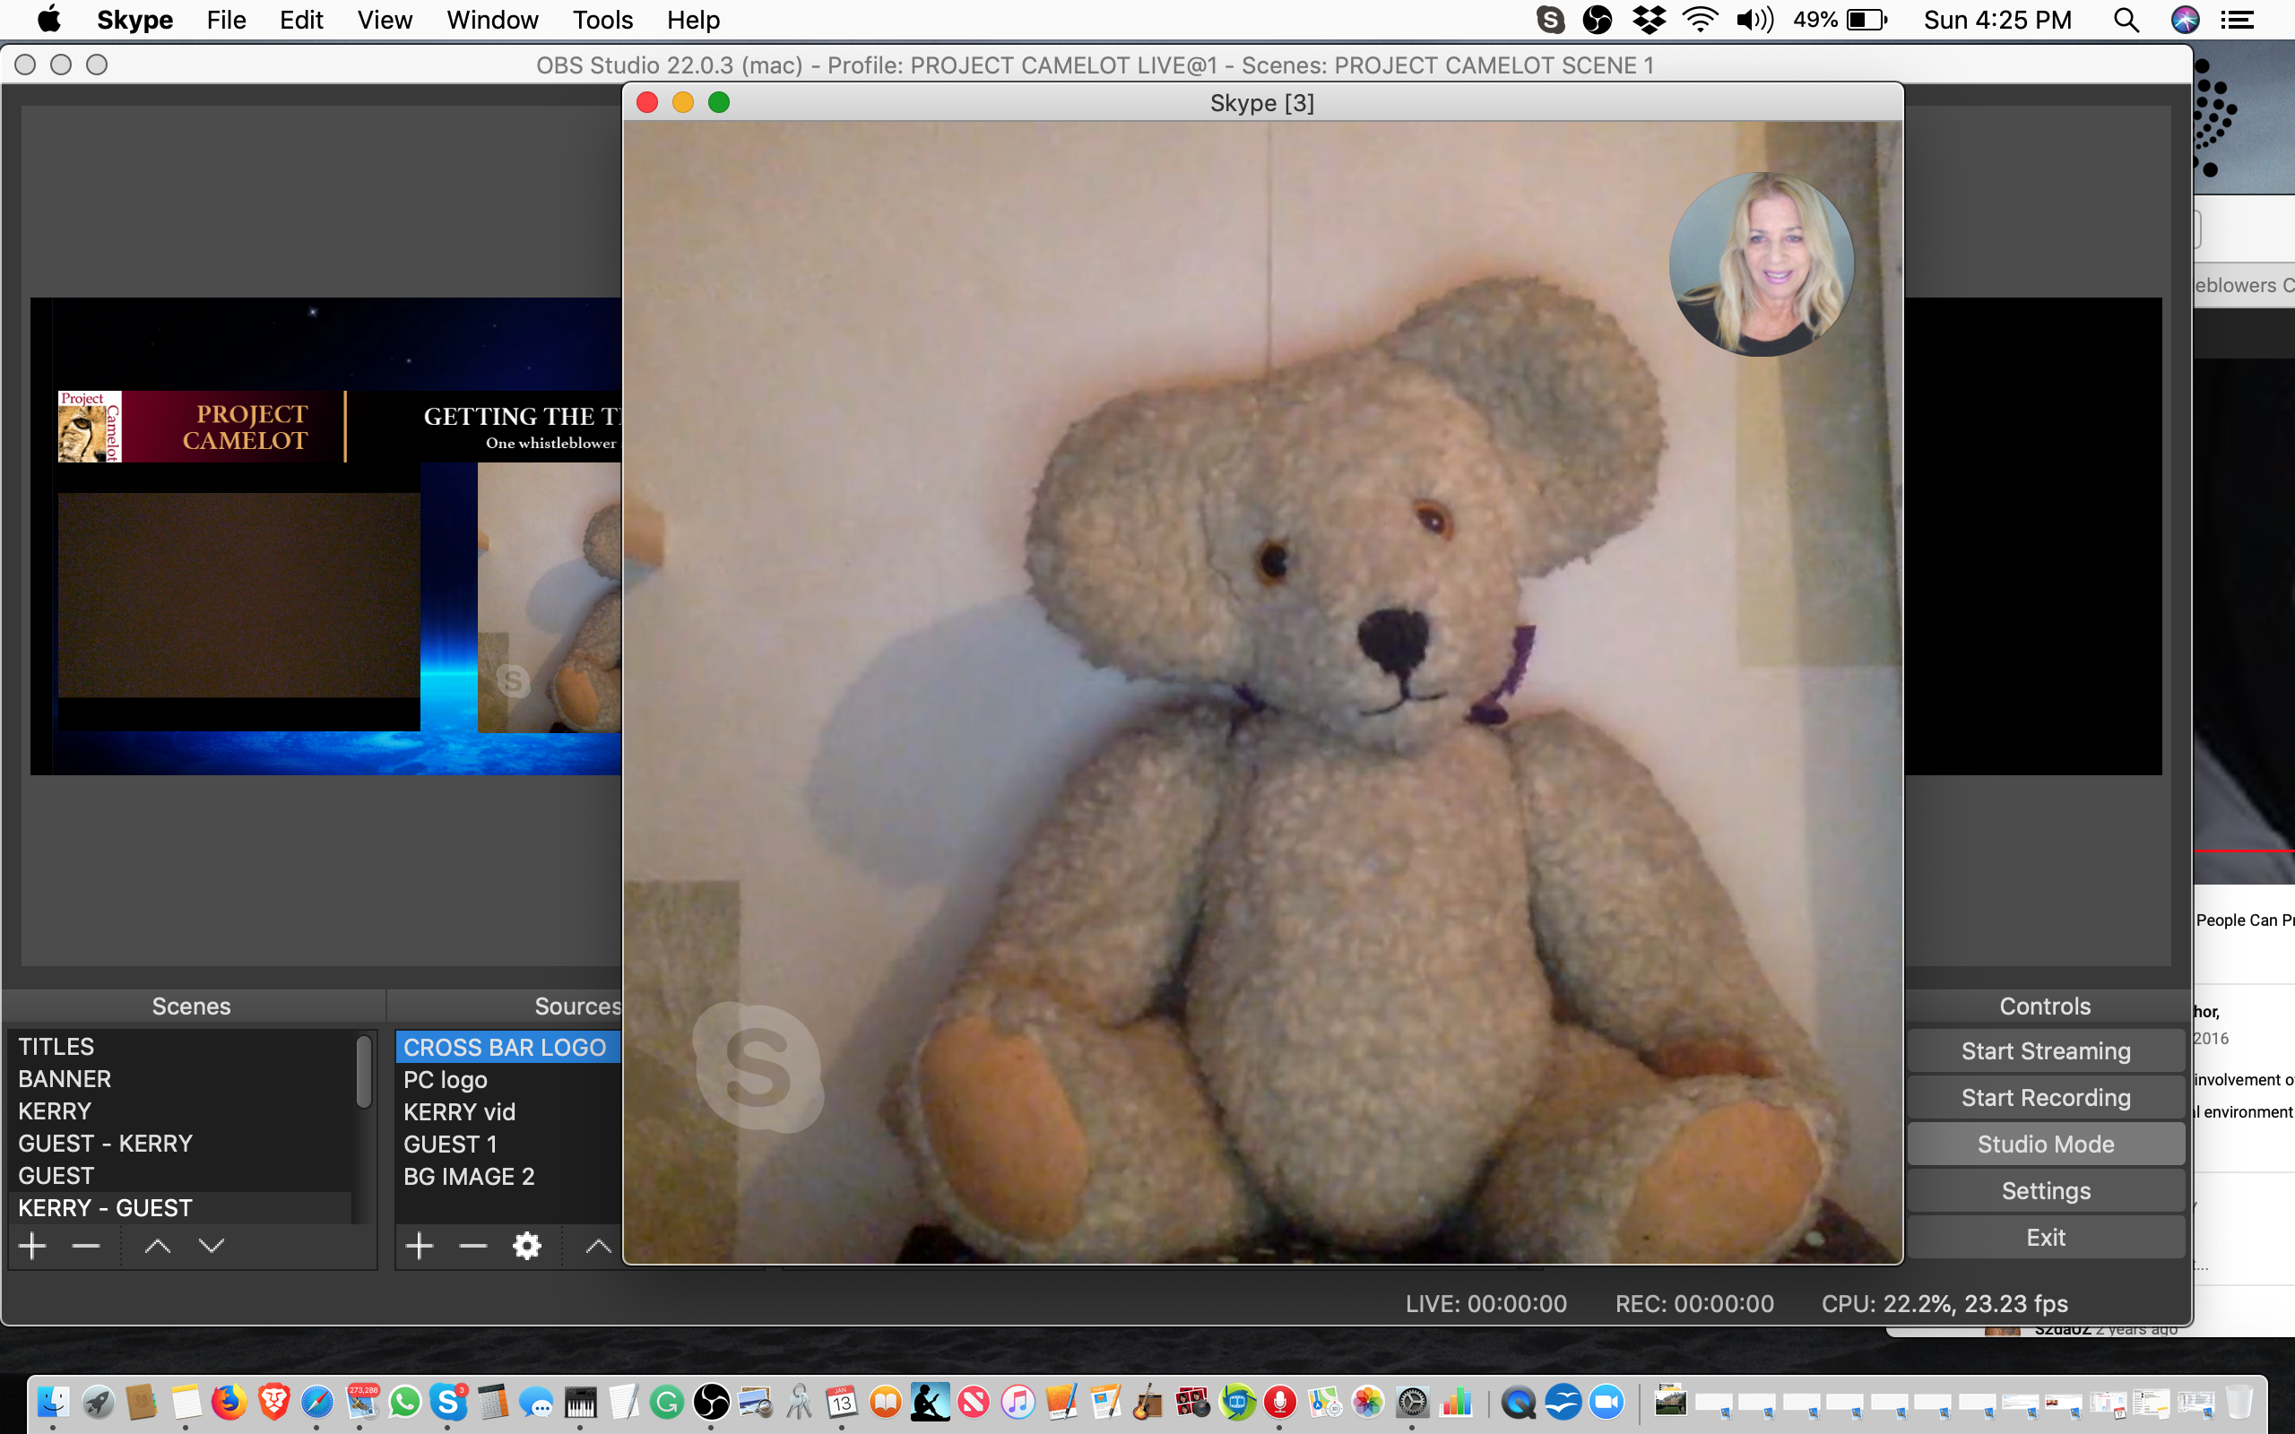Select TITLES scene
Viewport: 2295px width, 1434px height.
pos(180,1046)
